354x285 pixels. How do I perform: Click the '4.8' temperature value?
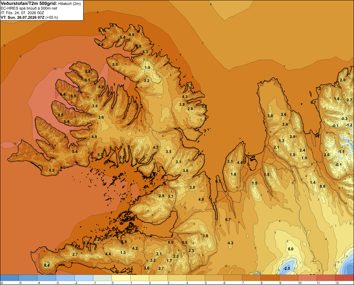[61, 115]
